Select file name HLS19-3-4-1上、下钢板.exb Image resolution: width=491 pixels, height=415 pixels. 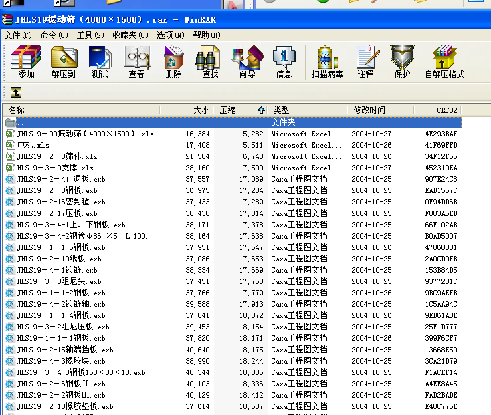tap(71, 225)
